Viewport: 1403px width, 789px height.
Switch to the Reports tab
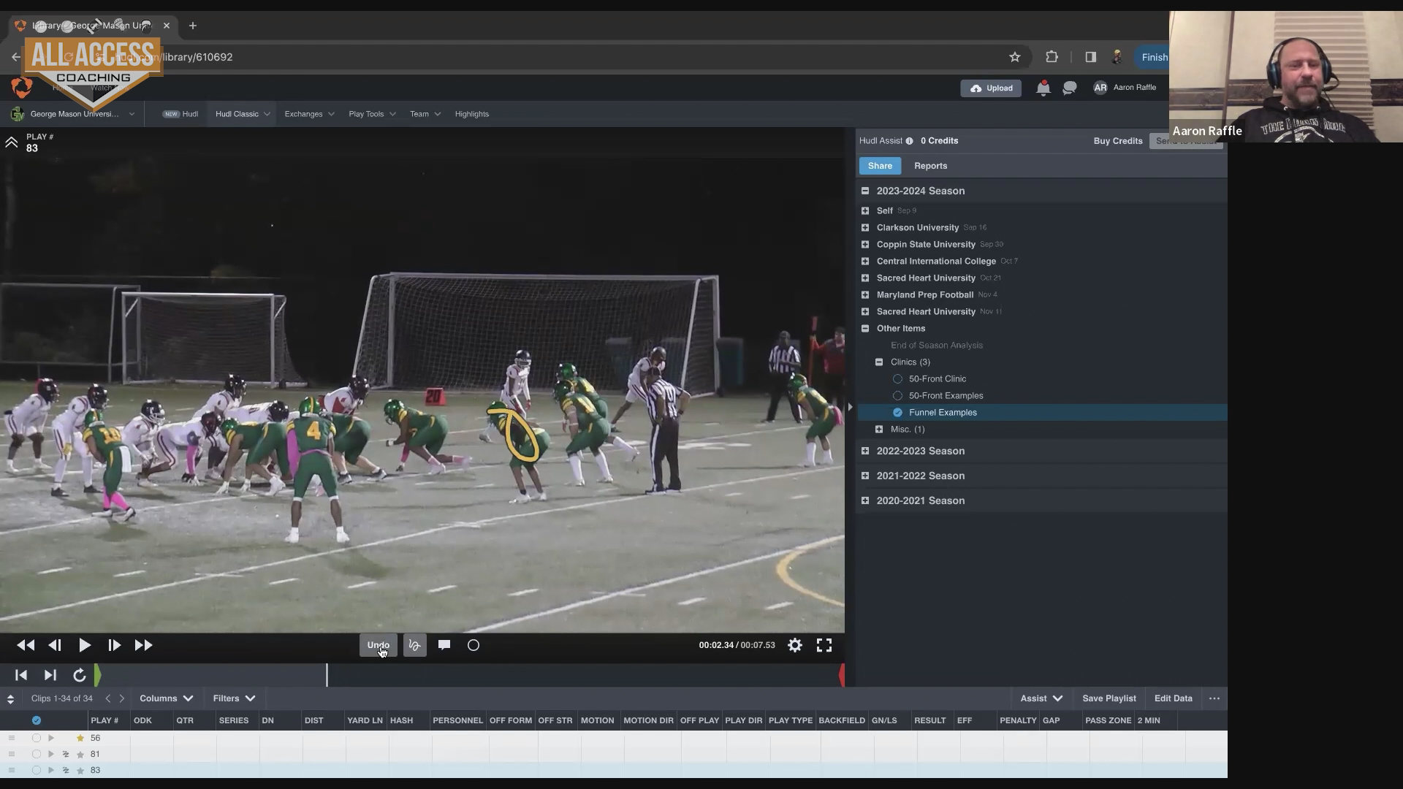click(930, 166)
